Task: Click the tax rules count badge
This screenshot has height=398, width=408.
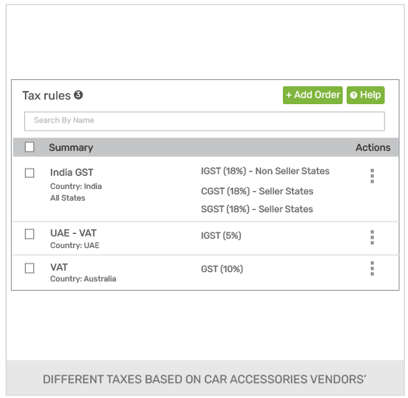Action: point(78,95)
